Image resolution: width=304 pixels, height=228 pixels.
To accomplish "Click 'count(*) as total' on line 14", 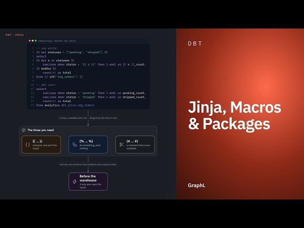I will (57, 101).
